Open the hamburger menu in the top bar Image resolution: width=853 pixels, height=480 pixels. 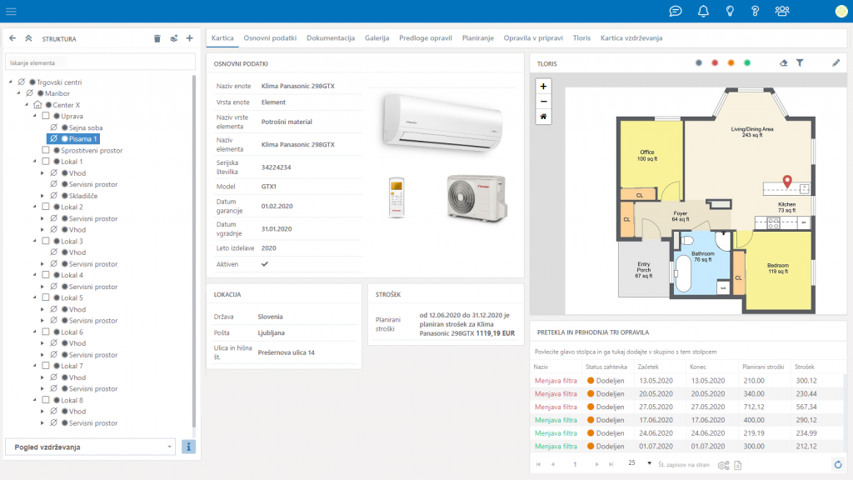pos(11,11)
